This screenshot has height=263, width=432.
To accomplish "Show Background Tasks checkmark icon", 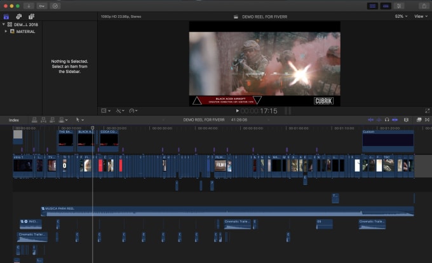I will coord(55,6).
